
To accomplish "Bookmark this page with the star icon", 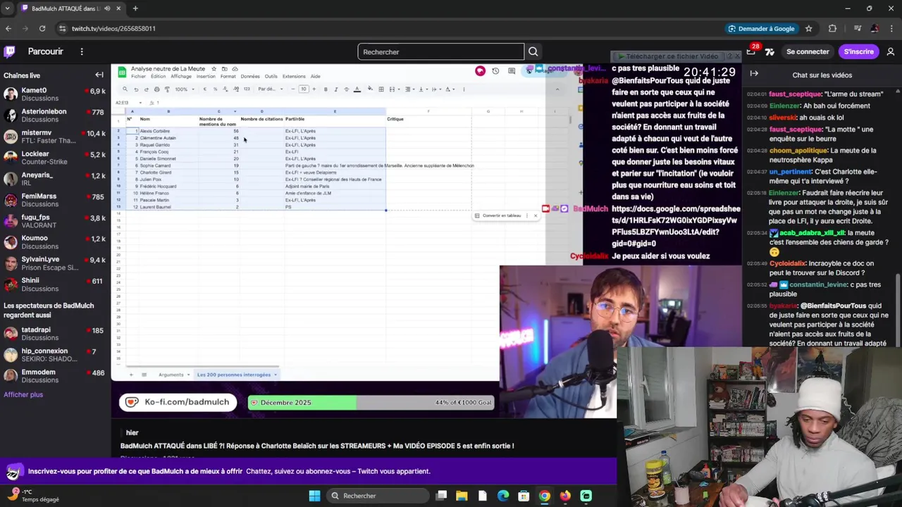I will [808, 28].
